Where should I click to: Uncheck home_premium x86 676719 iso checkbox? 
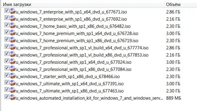(x=7, y=39)
